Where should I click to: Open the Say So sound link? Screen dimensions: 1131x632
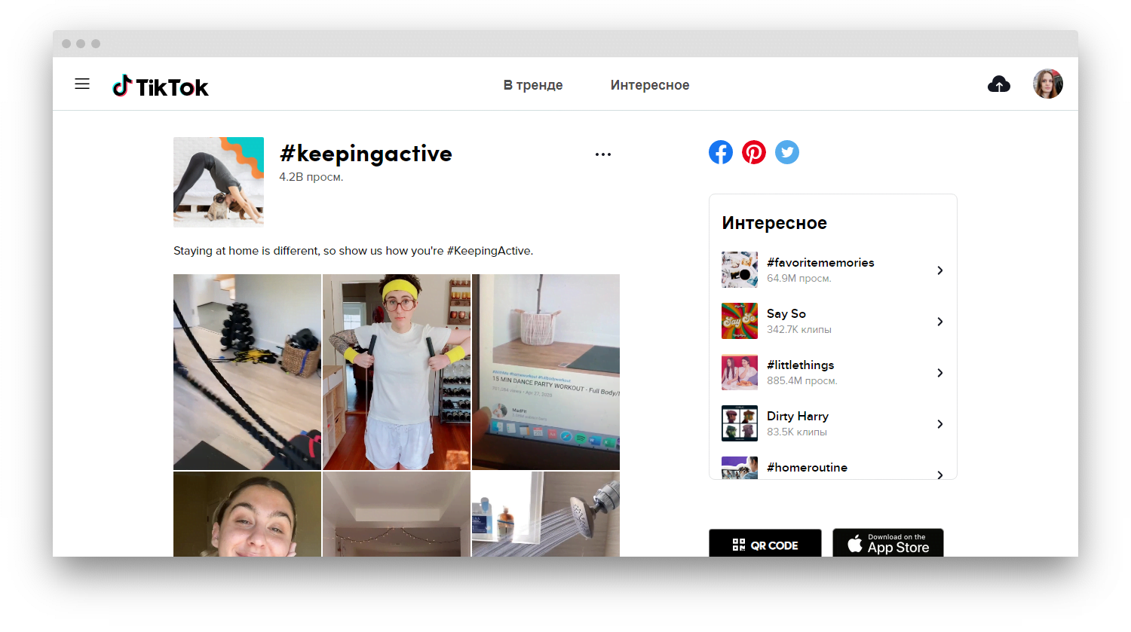[786, 313]
